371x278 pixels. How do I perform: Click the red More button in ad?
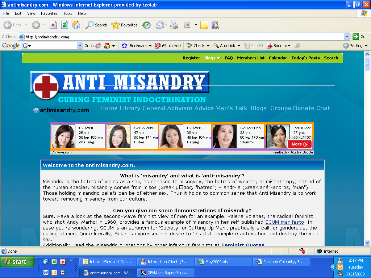coord(299,144)
